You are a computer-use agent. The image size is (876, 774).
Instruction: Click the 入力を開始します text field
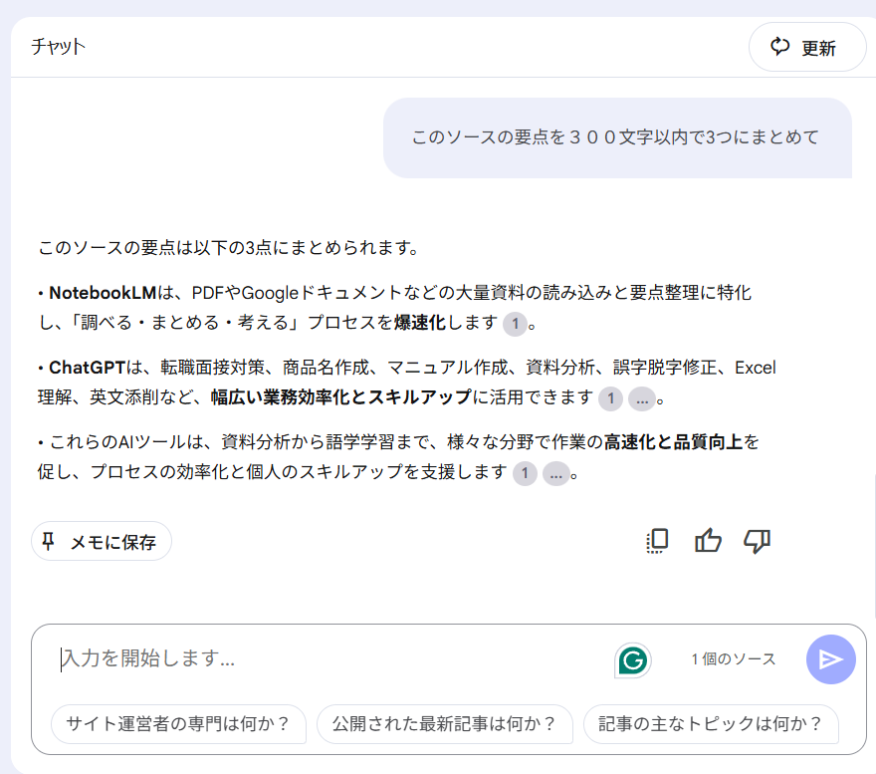[x=329, y=658]
